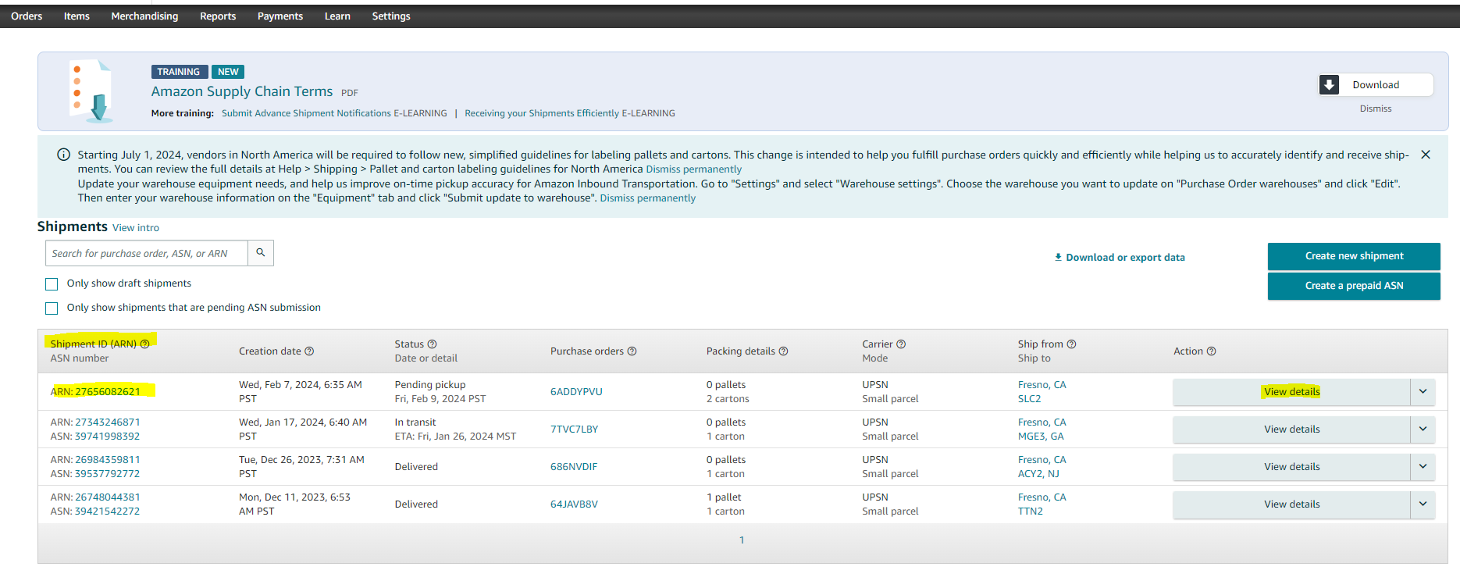Expand action dropdown for ARN 27656082621
This screenshot has height=581, width=1460.
click(x=1423, y=392)
